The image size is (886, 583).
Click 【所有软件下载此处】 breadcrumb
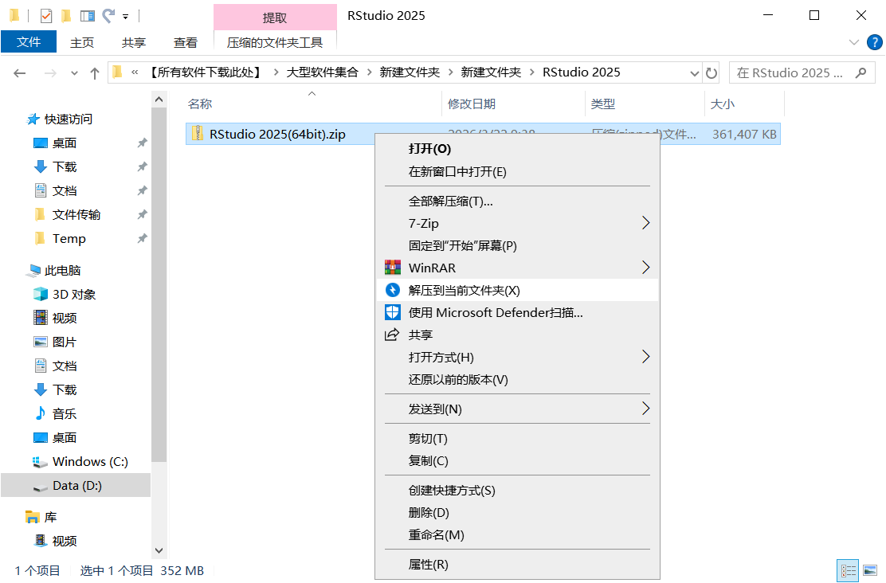coord(206,72)
